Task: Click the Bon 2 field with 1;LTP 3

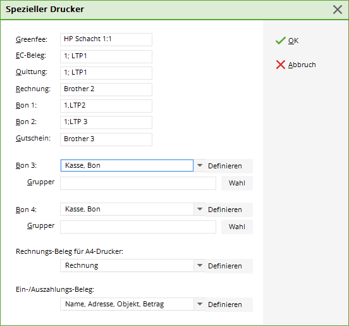Action: pyautogui.click(x=106, y=122)
